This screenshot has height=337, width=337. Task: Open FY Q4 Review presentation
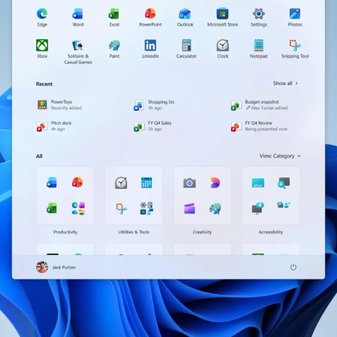tap(259, 126)
